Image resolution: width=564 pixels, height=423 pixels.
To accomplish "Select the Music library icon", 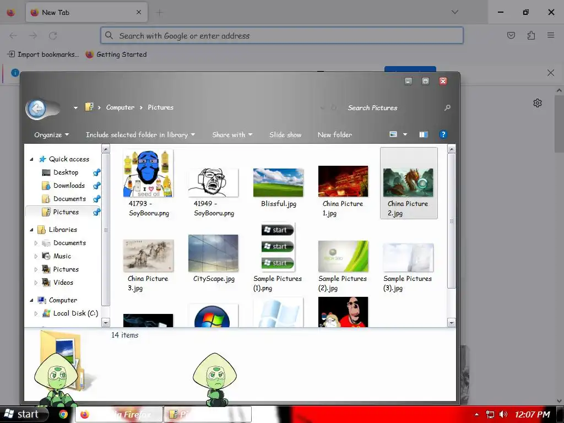I will point(46,256).
